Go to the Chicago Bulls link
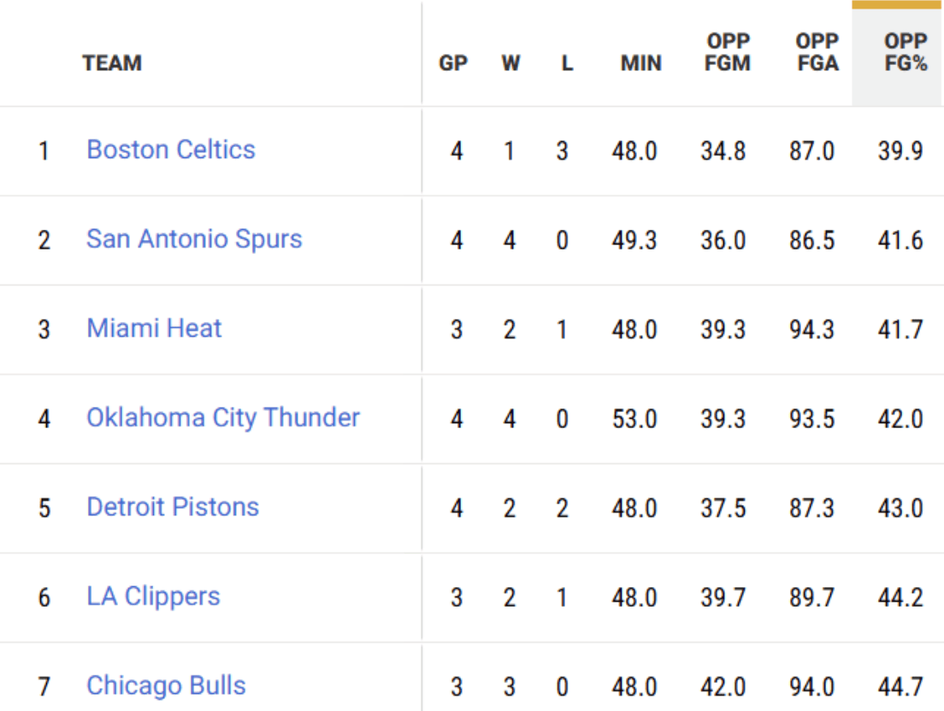The image size is (944, 711). [x=166, y=685]
